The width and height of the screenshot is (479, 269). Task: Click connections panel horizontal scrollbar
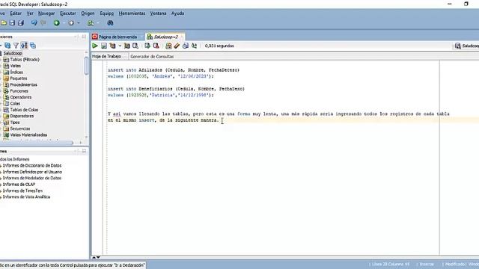click(37, 143)
